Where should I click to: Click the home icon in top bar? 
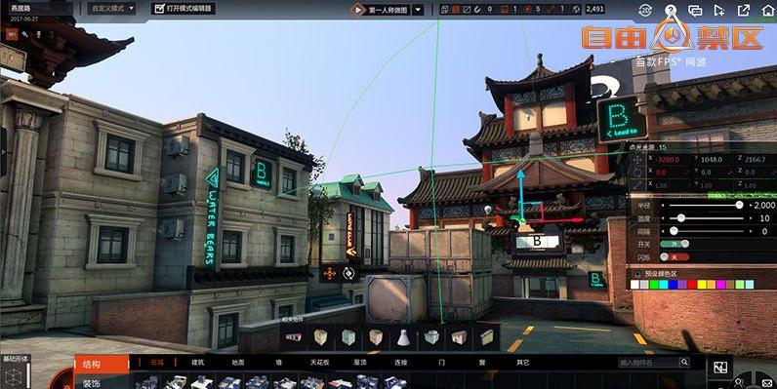point(767,10)
